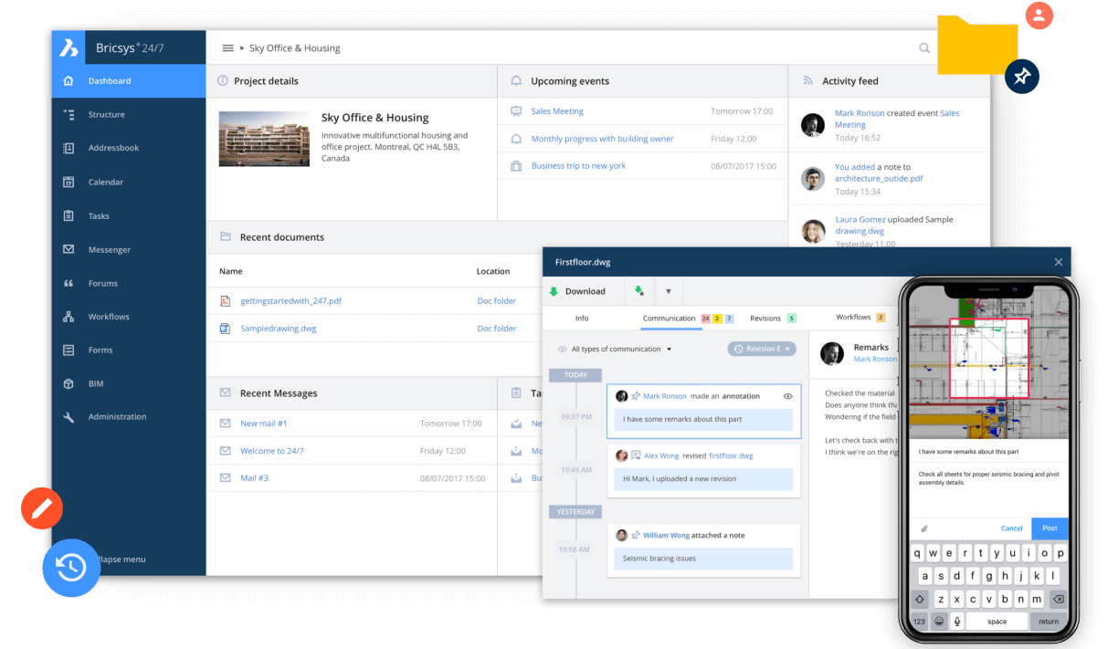Toggle the pin beside William Wong's note
The width and height of the screenshot is (1118, 649).
point(636,536)
